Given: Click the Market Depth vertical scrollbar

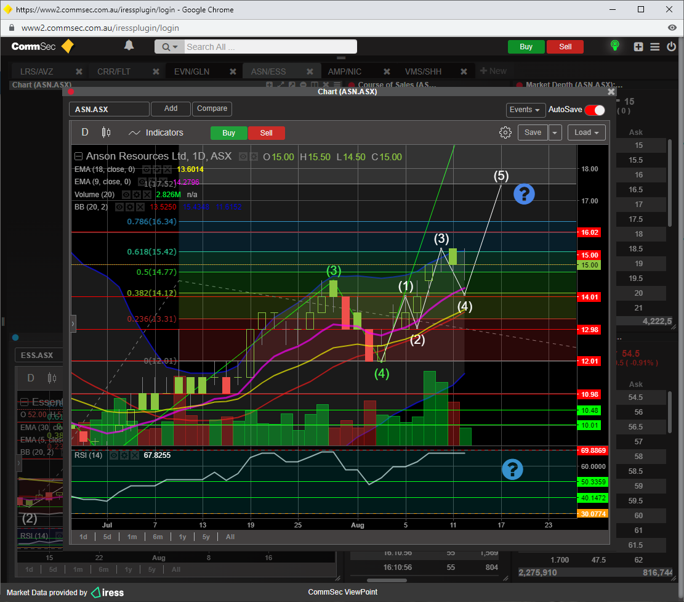Looking at the screenshot, I should point(670,184).
